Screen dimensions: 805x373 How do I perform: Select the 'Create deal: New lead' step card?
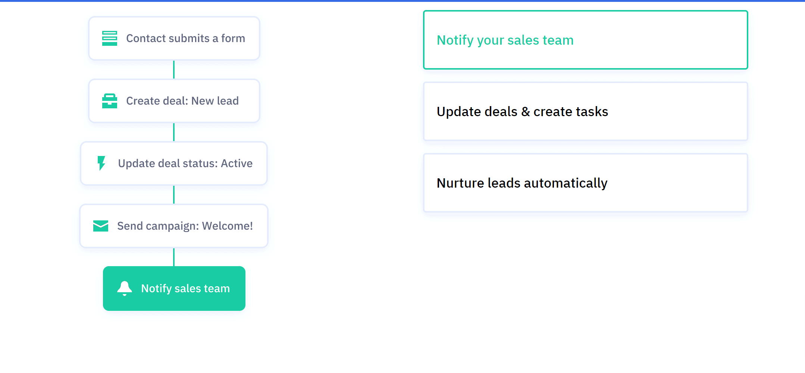(174, 101)
